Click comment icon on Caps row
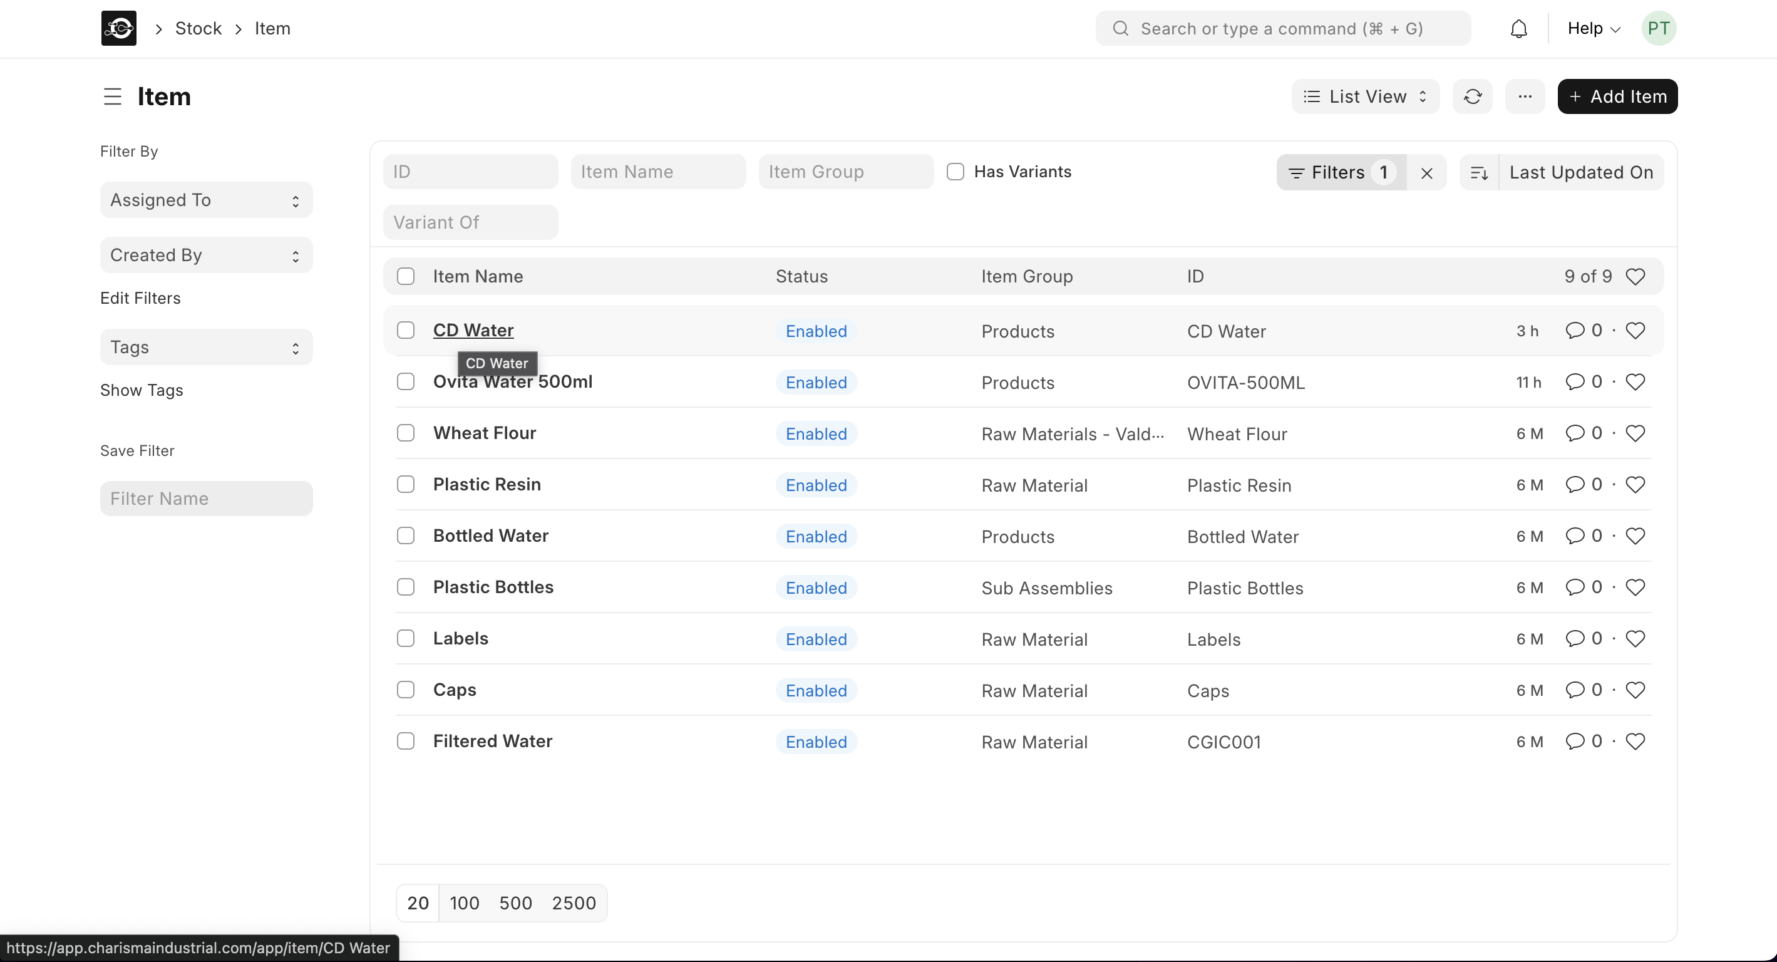This screenshot has height=962, width=1777. [1574, 690]
